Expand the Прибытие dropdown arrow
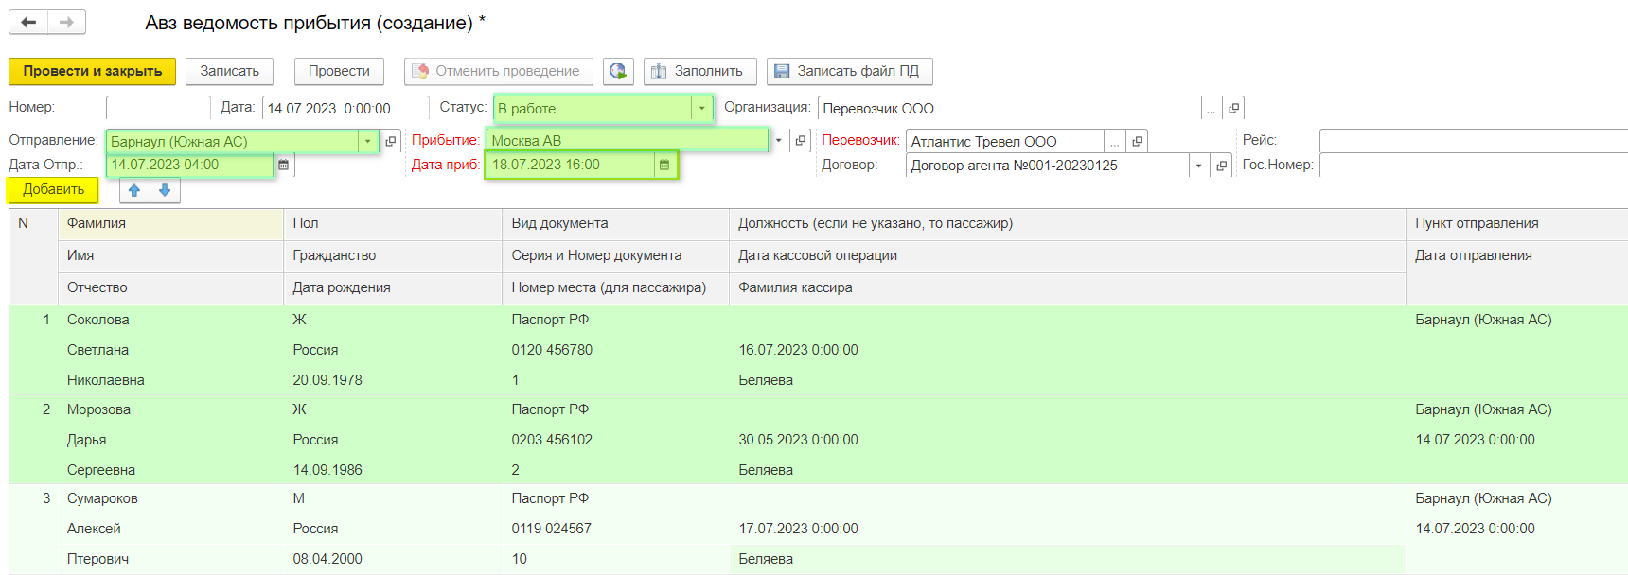Viewport: 1628px width, 575px height. 779,141
